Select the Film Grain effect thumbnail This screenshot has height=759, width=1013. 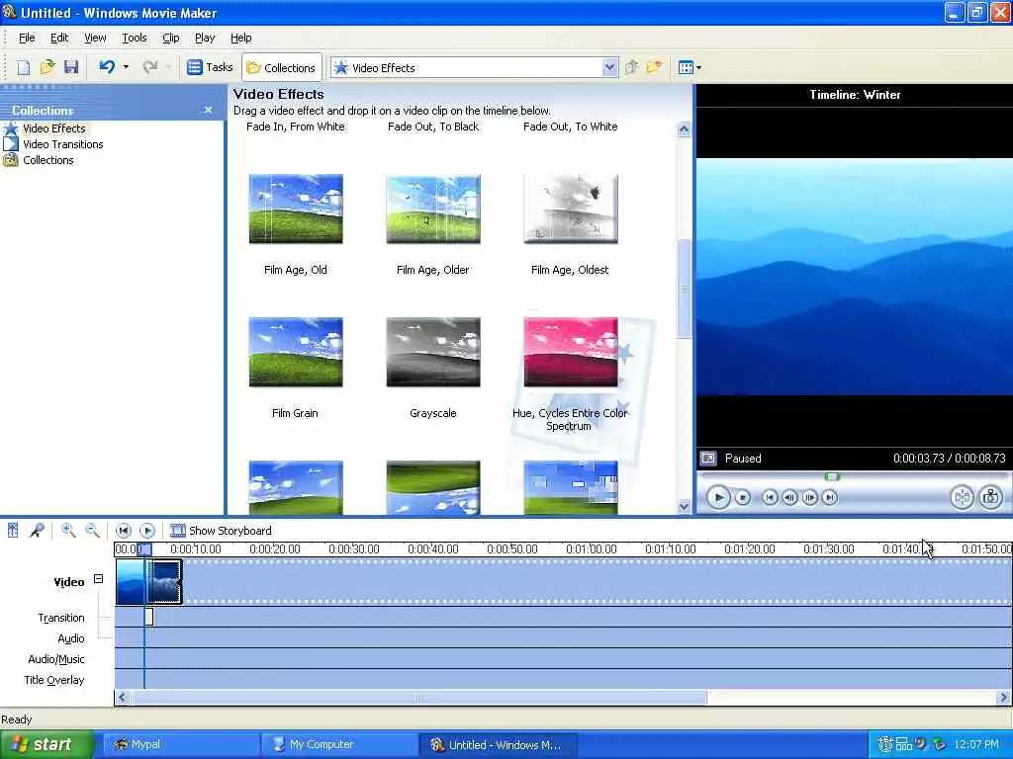[295, 352]
